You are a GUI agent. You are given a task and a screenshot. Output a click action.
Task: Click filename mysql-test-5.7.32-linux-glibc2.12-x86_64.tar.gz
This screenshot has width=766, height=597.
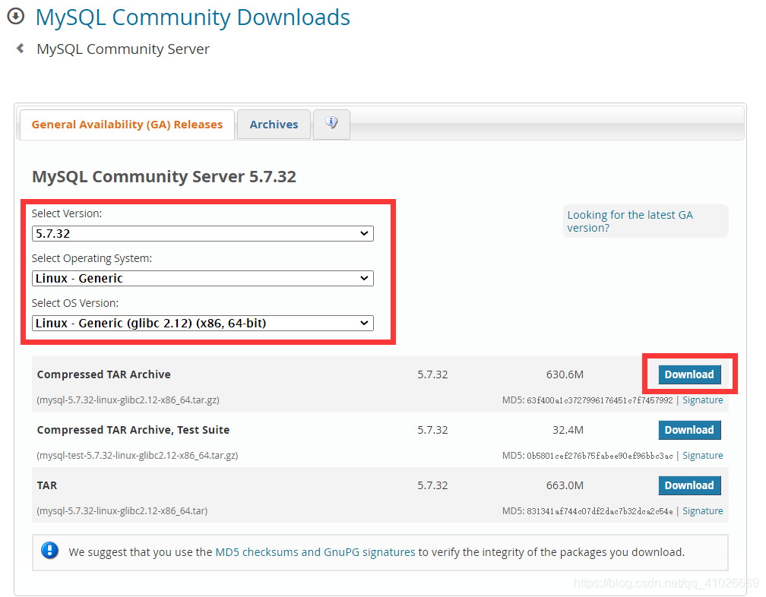click(x=138, y=456)
